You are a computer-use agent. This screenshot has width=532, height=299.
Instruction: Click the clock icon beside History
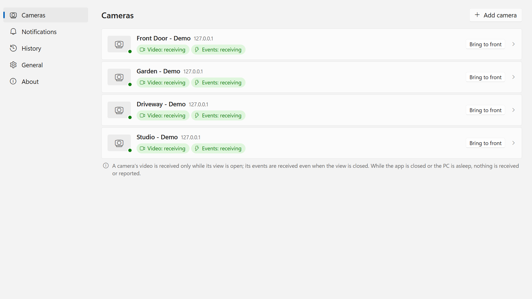click(x=13, y=48)
